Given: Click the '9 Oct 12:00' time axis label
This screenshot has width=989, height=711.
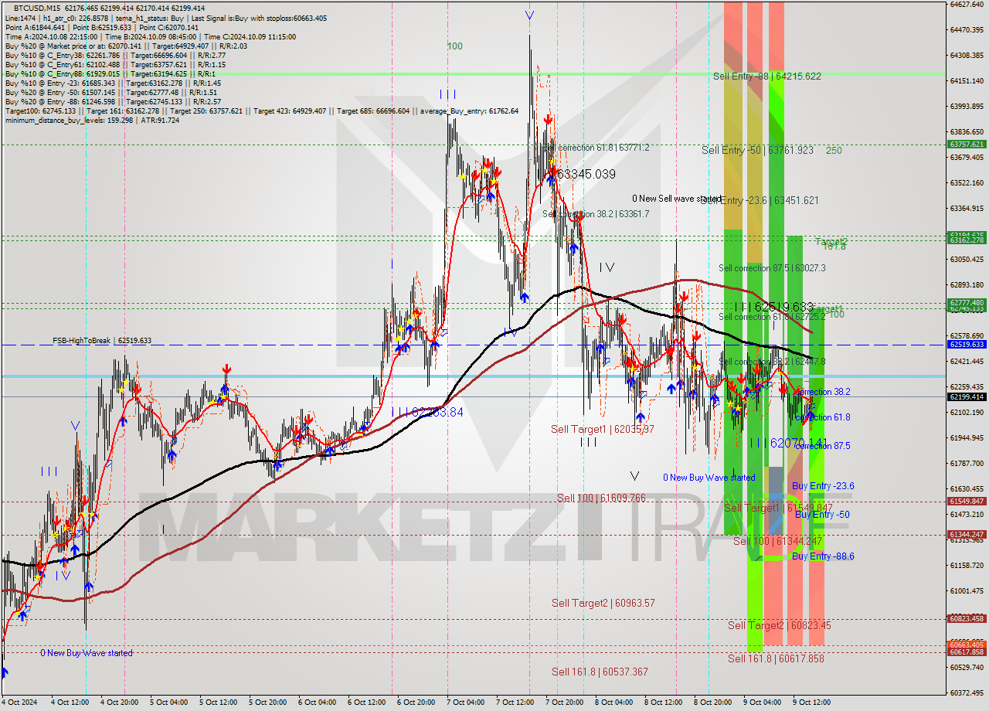Looking at the screenshot, I should tap(811, 702).
